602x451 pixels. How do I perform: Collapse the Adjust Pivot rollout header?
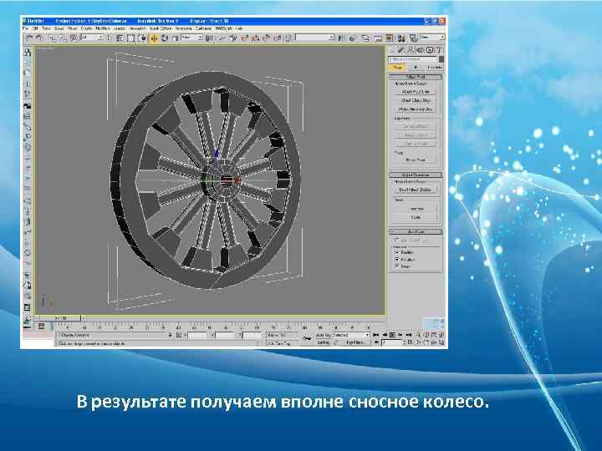coord(416,77)
